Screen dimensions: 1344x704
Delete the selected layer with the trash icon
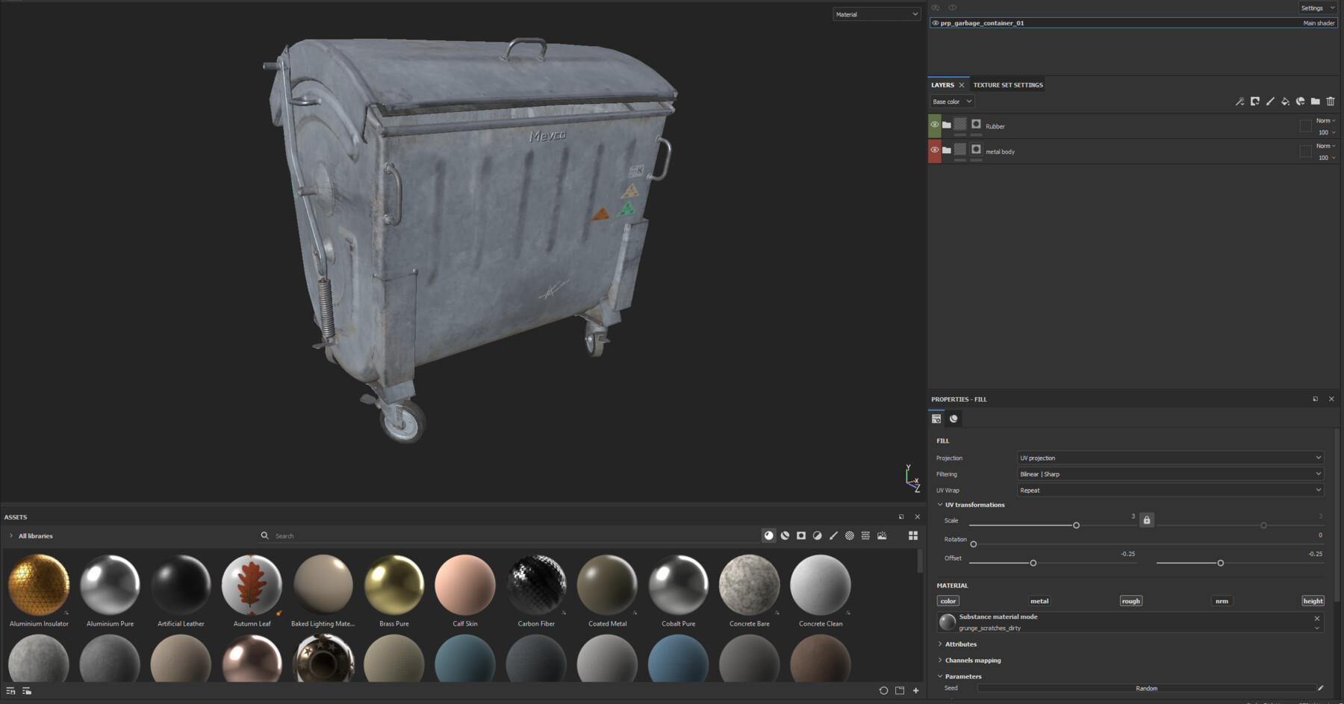point(1331,101)
